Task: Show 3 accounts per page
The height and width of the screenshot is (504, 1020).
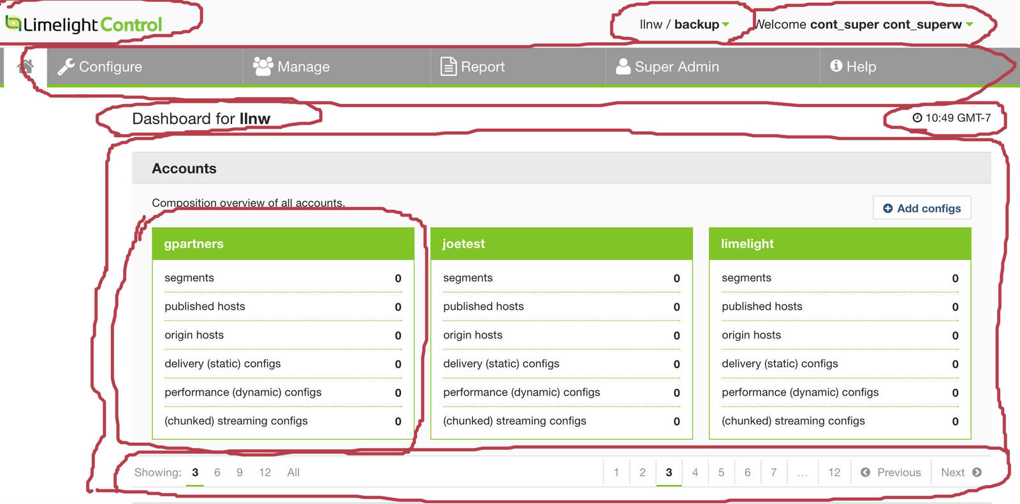Action: click(195, 472)
